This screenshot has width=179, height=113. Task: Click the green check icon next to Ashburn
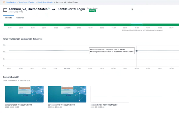pyautogui.click(x=49, y=8)
